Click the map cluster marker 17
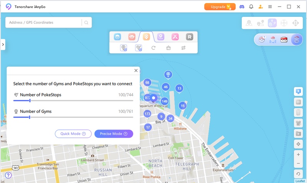 coord(148,127)
